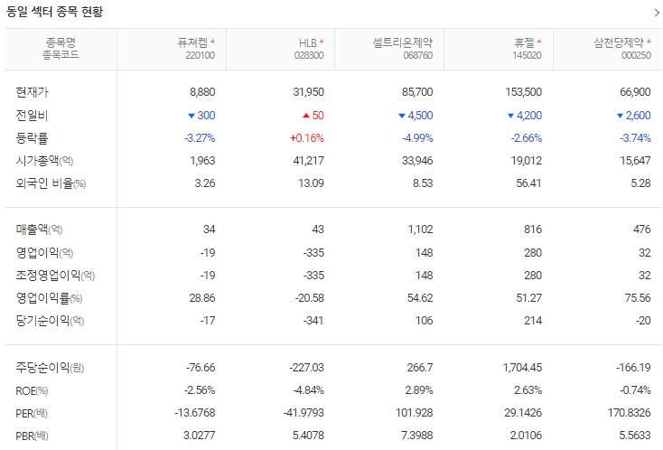Image resolution: width=663 pixels, height=450 pixels.
Task: Click operating margin value -20.58
Action: (310, 298)
